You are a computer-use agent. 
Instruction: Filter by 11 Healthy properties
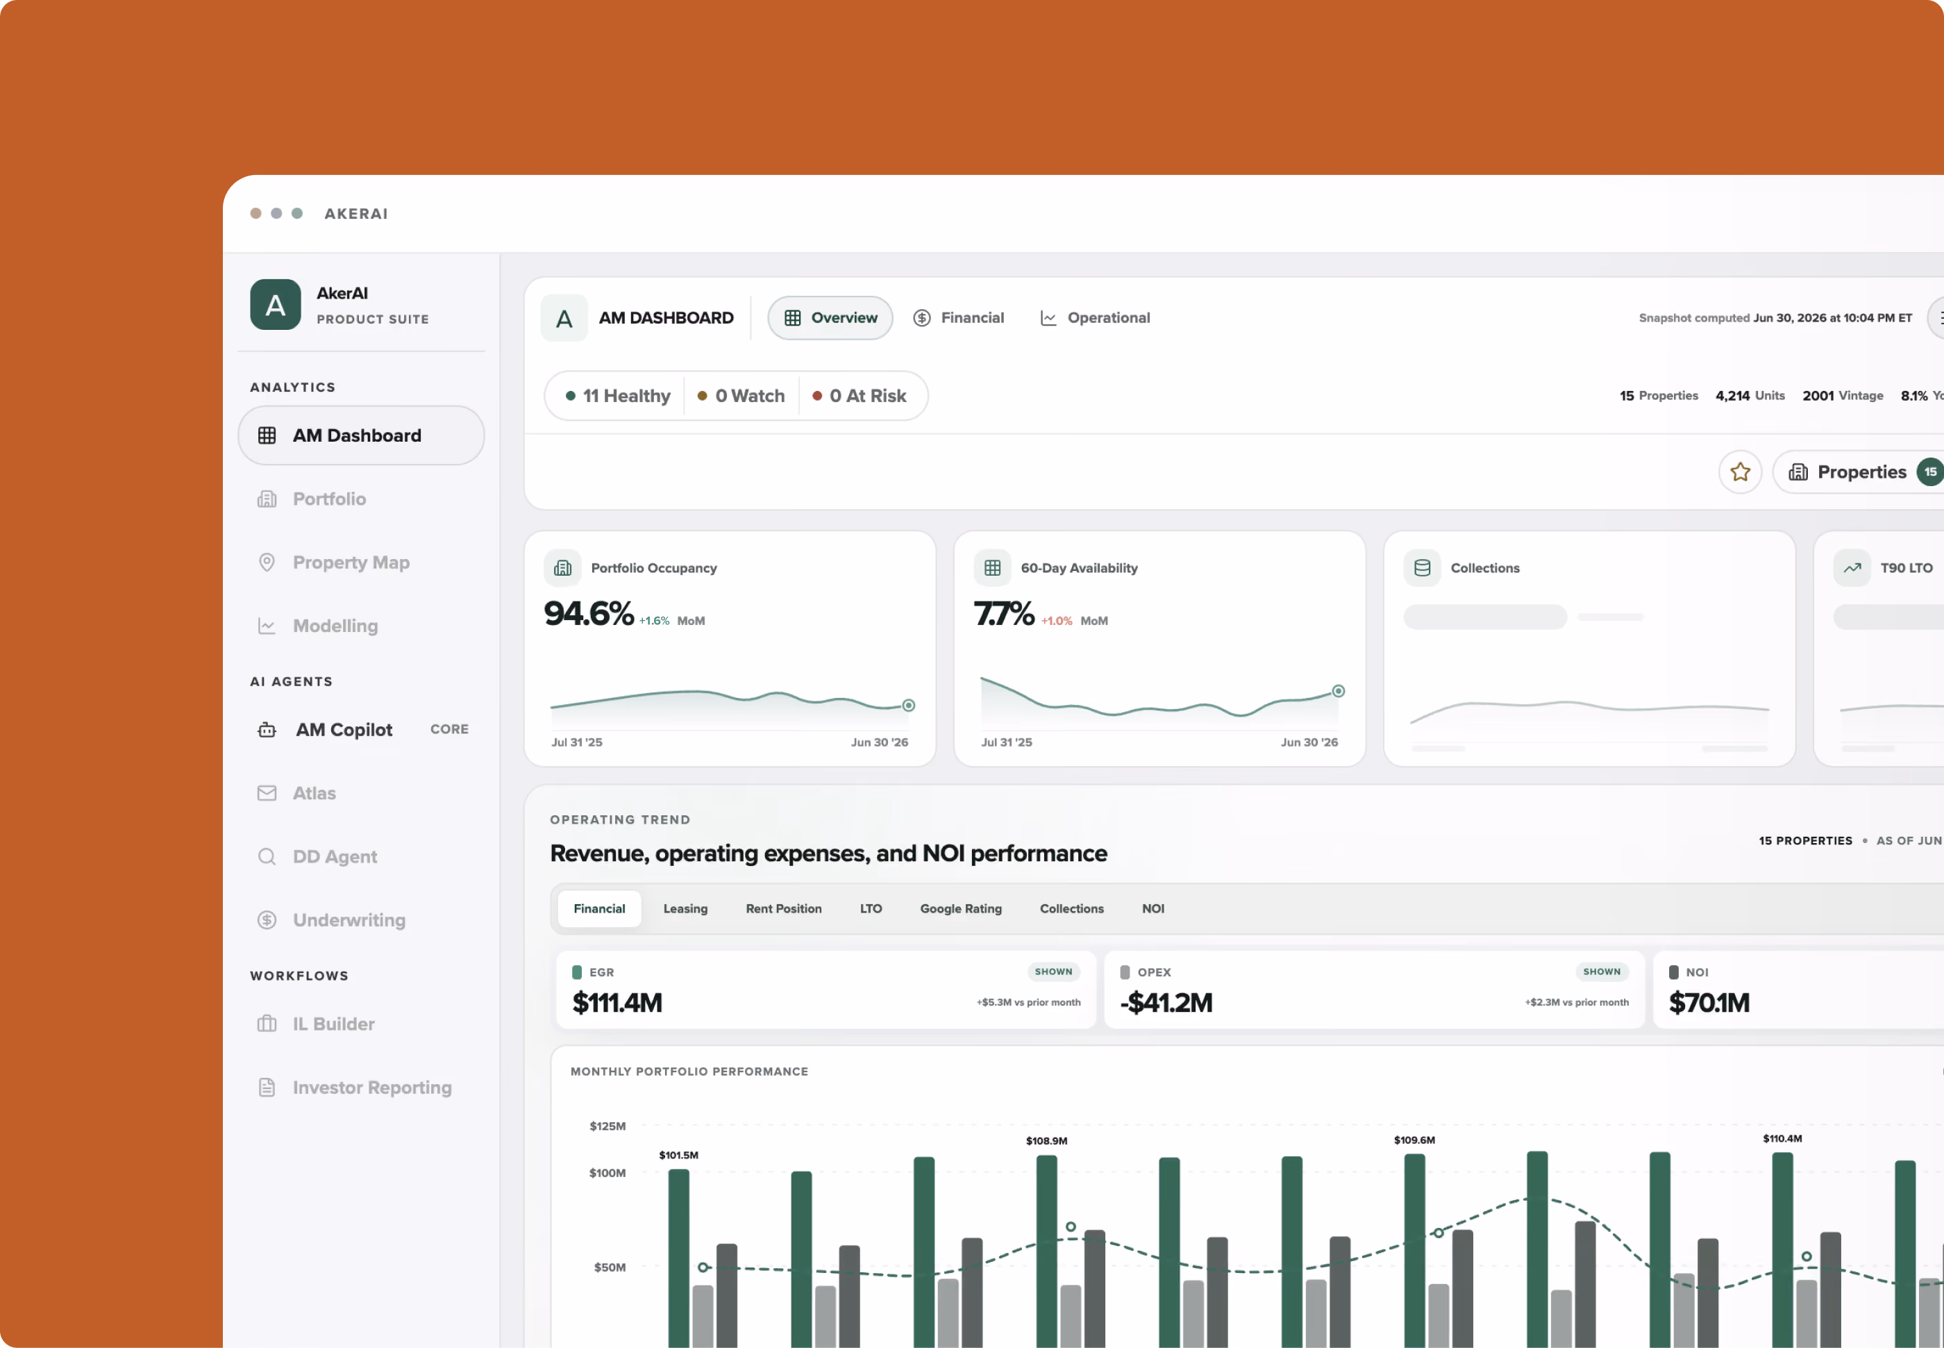click(617, 396)
